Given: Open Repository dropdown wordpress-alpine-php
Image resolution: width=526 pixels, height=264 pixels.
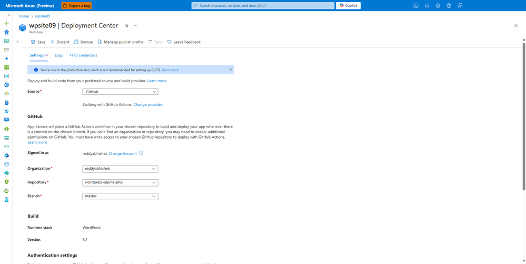Looking at the screenshot, I should click(120, 182).
